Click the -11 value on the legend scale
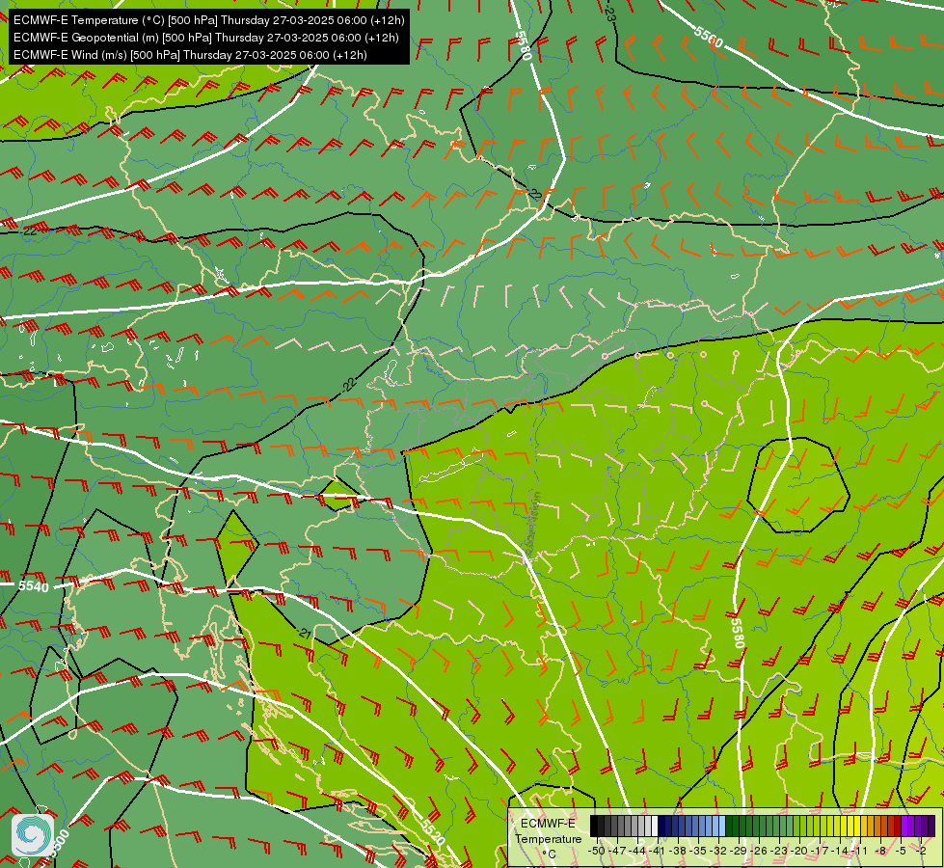944x868 pixels. (x=859, y=851)
